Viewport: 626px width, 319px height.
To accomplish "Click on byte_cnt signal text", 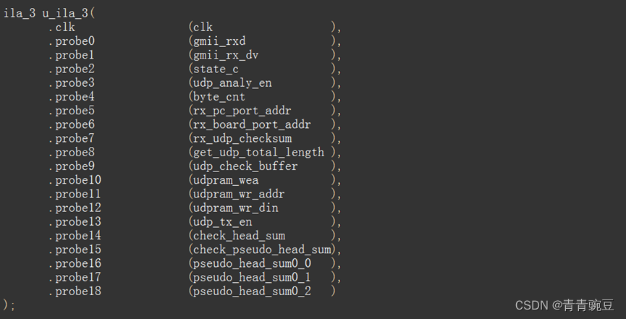I will pos(219,97).
